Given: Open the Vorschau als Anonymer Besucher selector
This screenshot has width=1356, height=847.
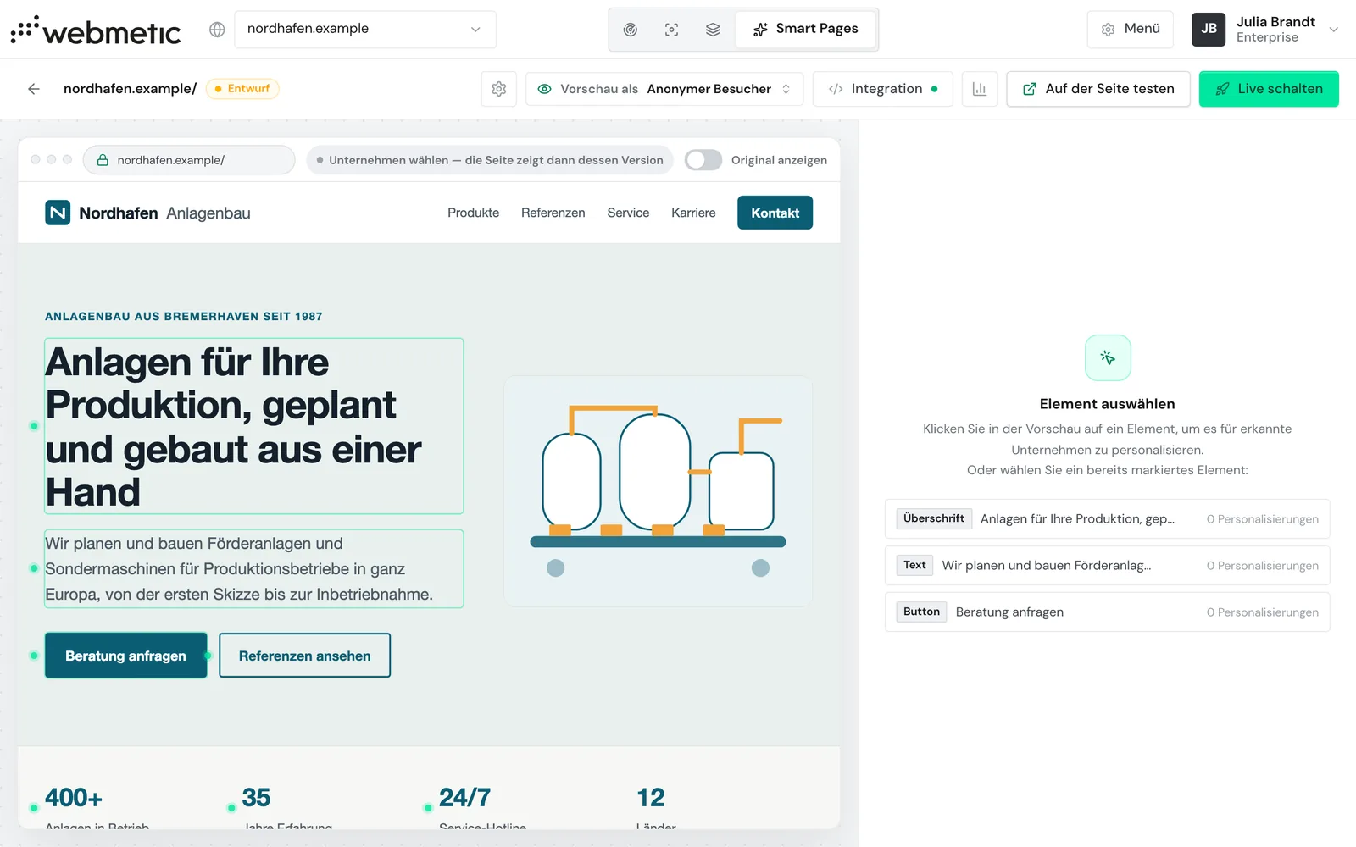Looking at the screenshot, I should (x=665, y=89).
